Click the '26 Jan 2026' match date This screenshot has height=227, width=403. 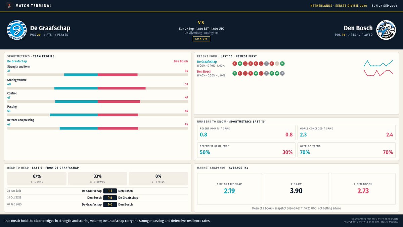click(x=14, y=191)
